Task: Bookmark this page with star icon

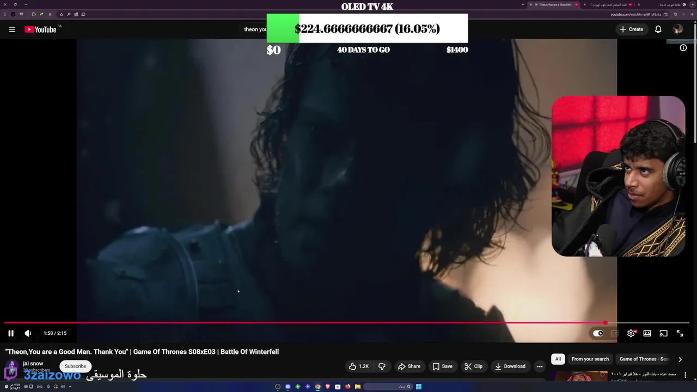Action: click(61, 14)
